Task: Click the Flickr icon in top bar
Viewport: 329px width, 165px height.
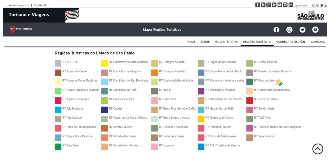Action: pyautogui.click(x=274, y=5)
